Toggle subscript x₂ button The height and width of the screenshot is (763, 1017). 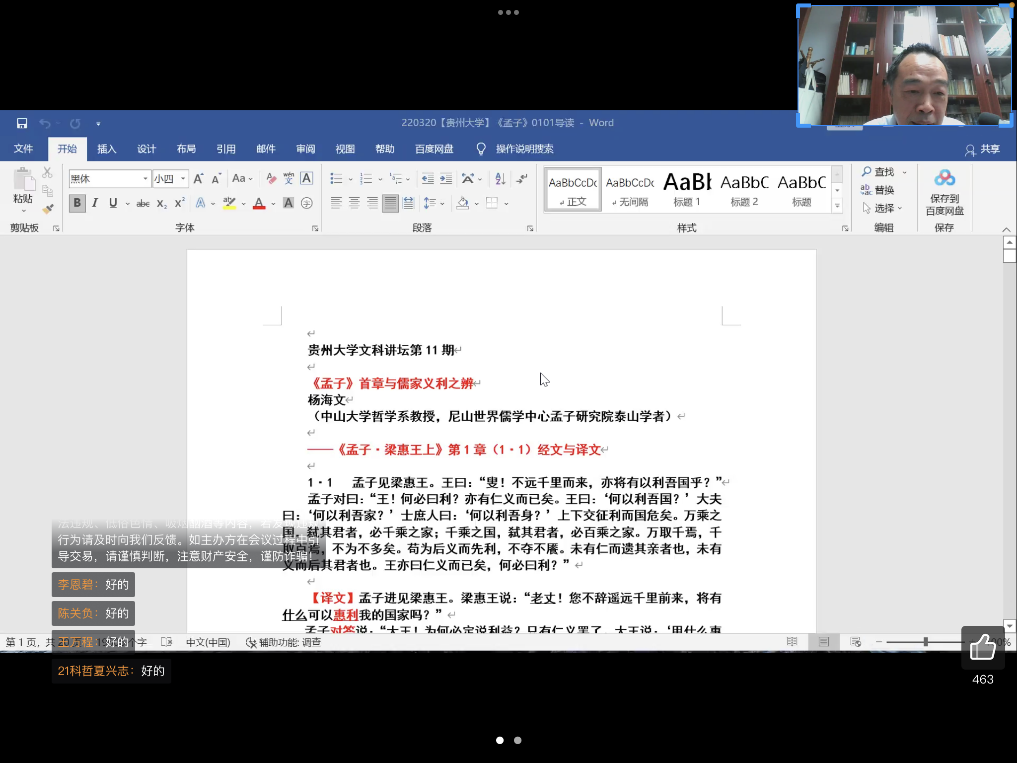[162, 203]
